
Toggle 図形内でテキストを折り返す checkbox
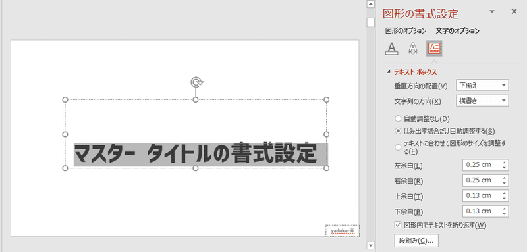(398, 225)
